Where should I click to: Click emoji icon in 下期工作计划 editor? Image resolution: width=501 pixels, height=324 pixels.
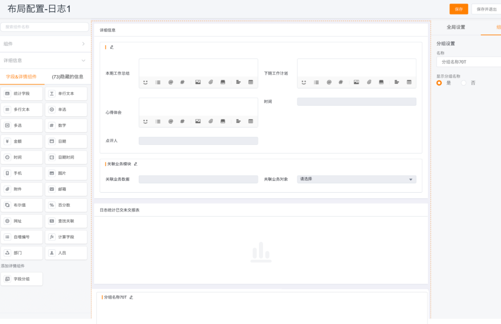click(x=304, y=82)
